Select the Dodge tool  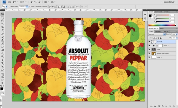(x=2, y=56)
